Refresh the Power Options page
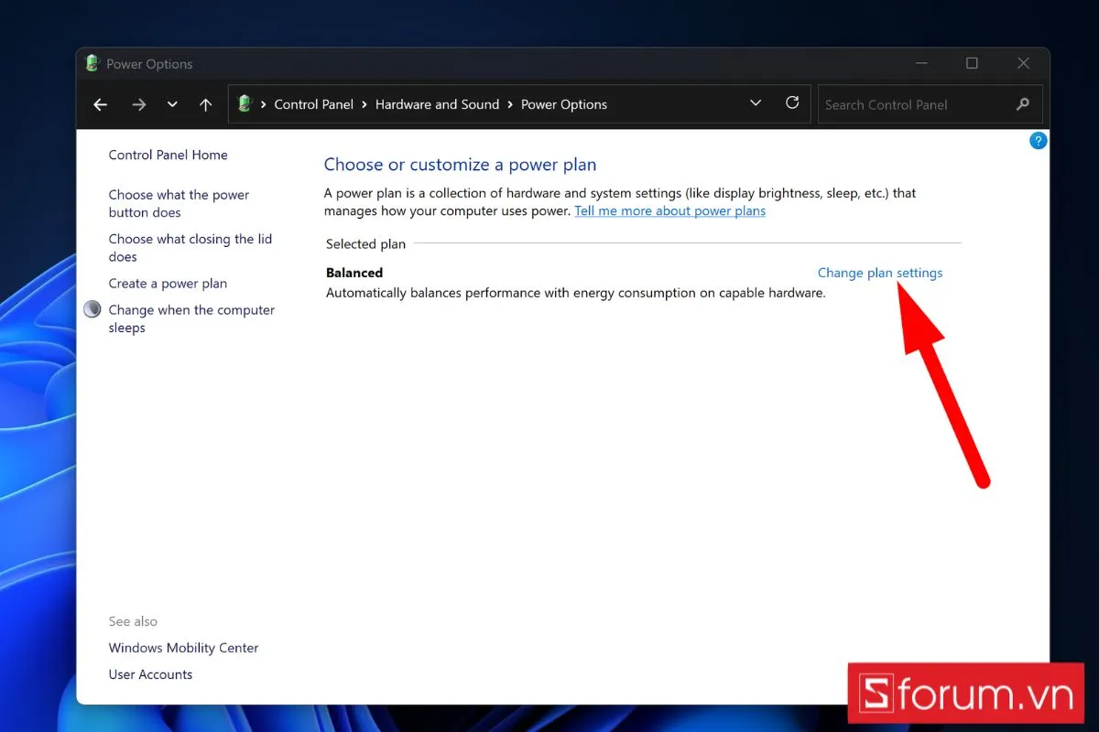 (792, 103)
